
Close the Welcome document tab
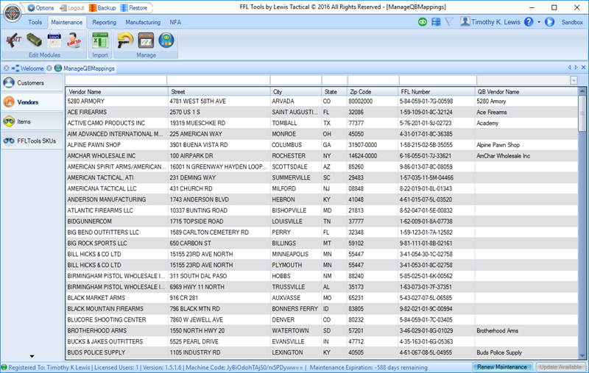pos(7,68)
